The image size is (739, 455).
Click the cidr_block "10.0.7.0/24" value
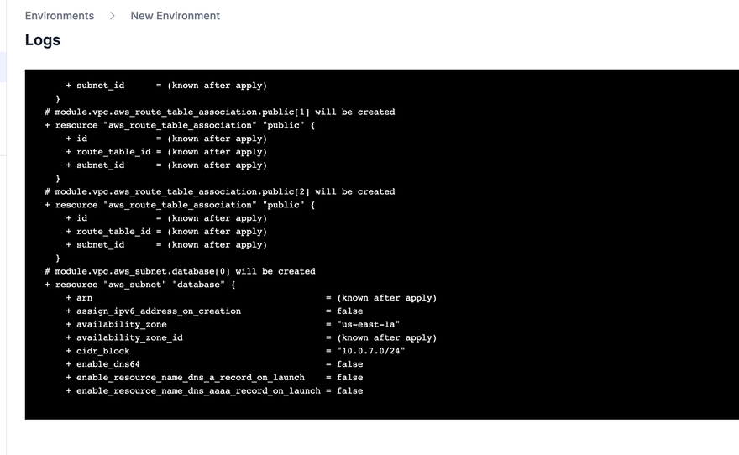pos(371,351)
